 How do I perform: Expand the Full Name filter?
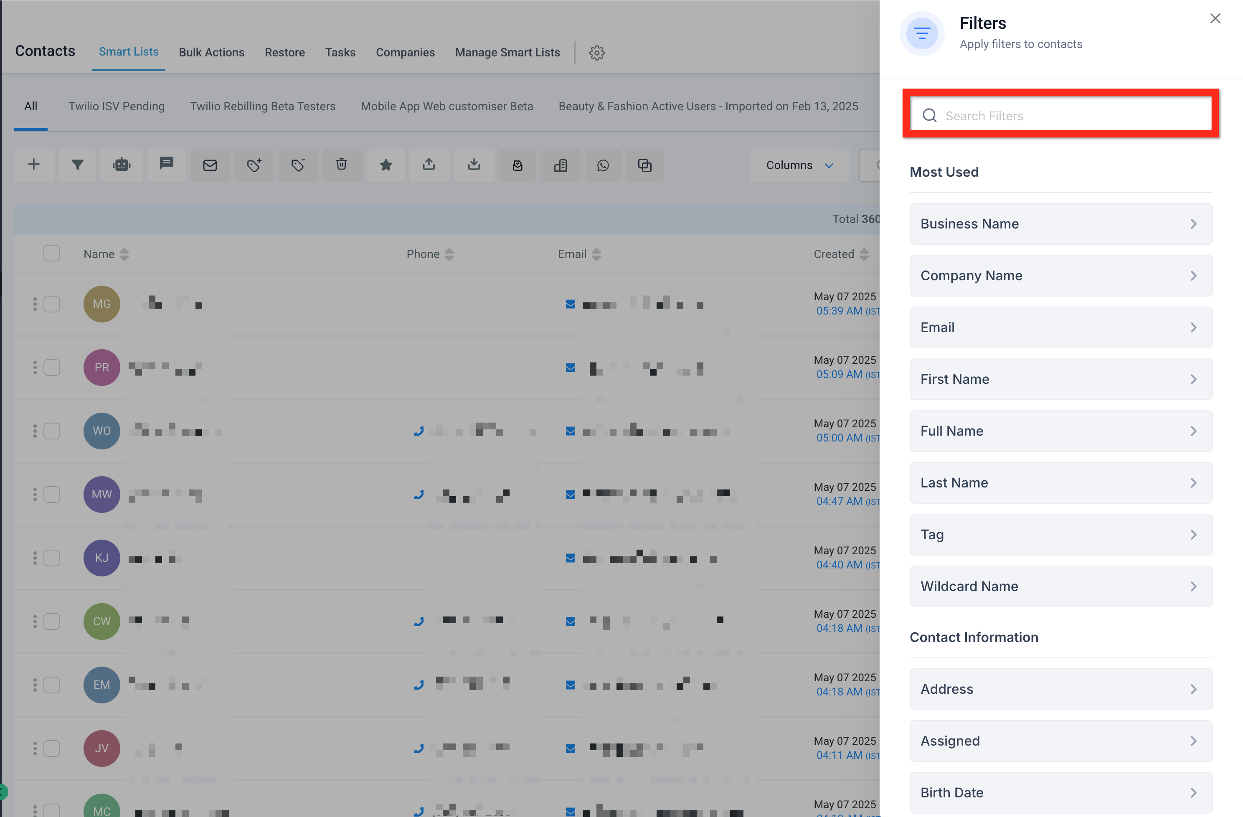[x=1061, y=431]
